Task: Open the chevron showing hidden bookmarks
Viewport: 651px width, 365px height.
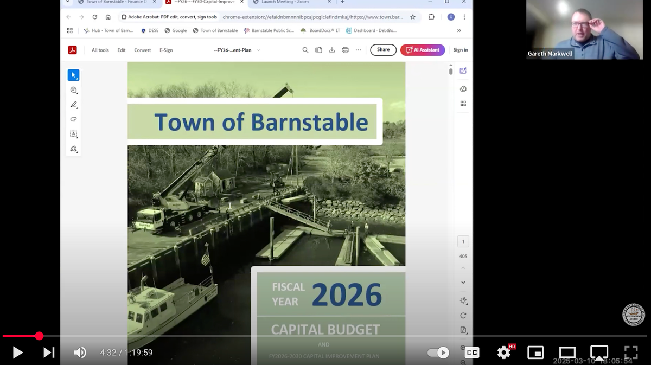Action: pyautogui.click(x=459, y=31)
